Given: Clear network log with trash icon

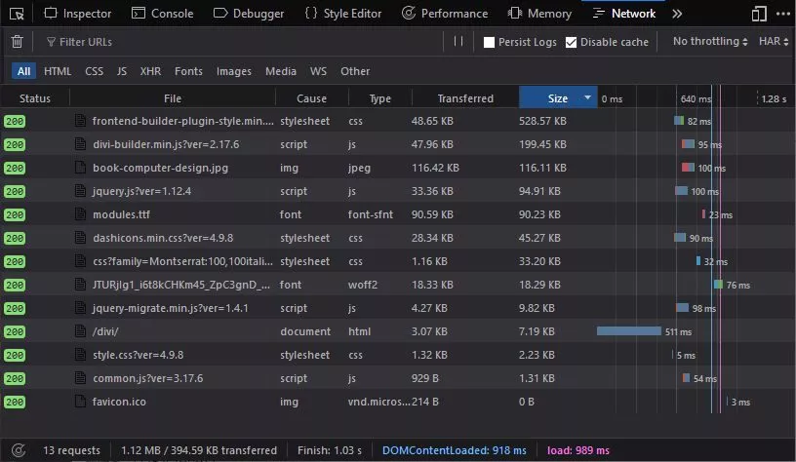Looking at the screenshot, I should [17, 42].
